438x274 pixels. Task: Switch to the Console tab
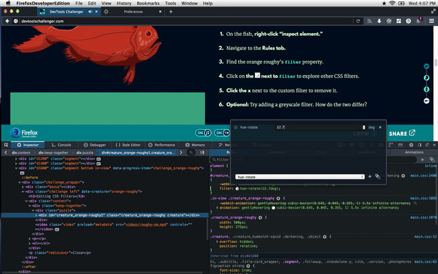[x=62, y=145]
